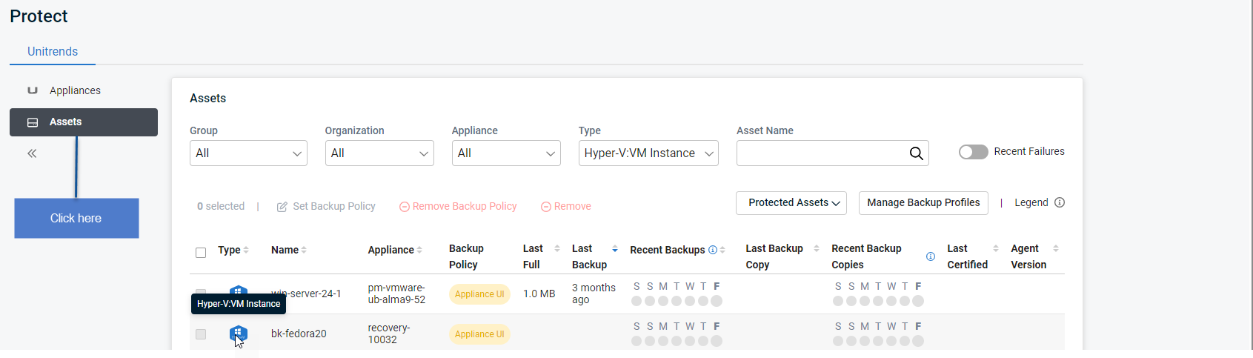Image resolution: width=1253 pixels, height=358 pixels.
Task: Click the bk-fedora20 asset name
Action: tap(299, 334)
